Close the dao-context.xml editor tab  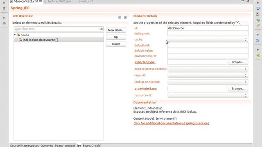tap(41, 1)
